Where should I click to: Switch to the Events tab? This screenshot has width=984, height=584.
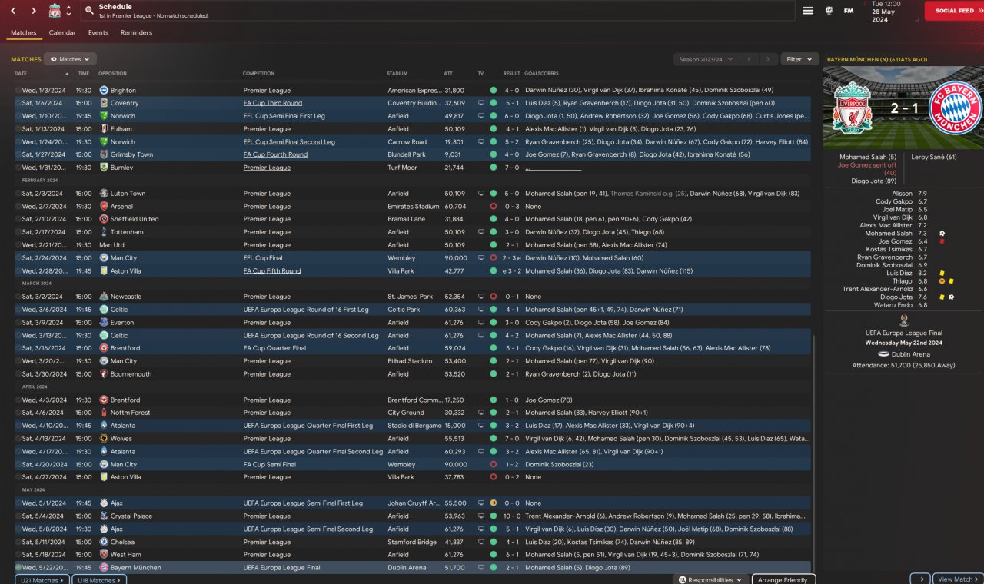pyautogui.click(x=98, y=33)
